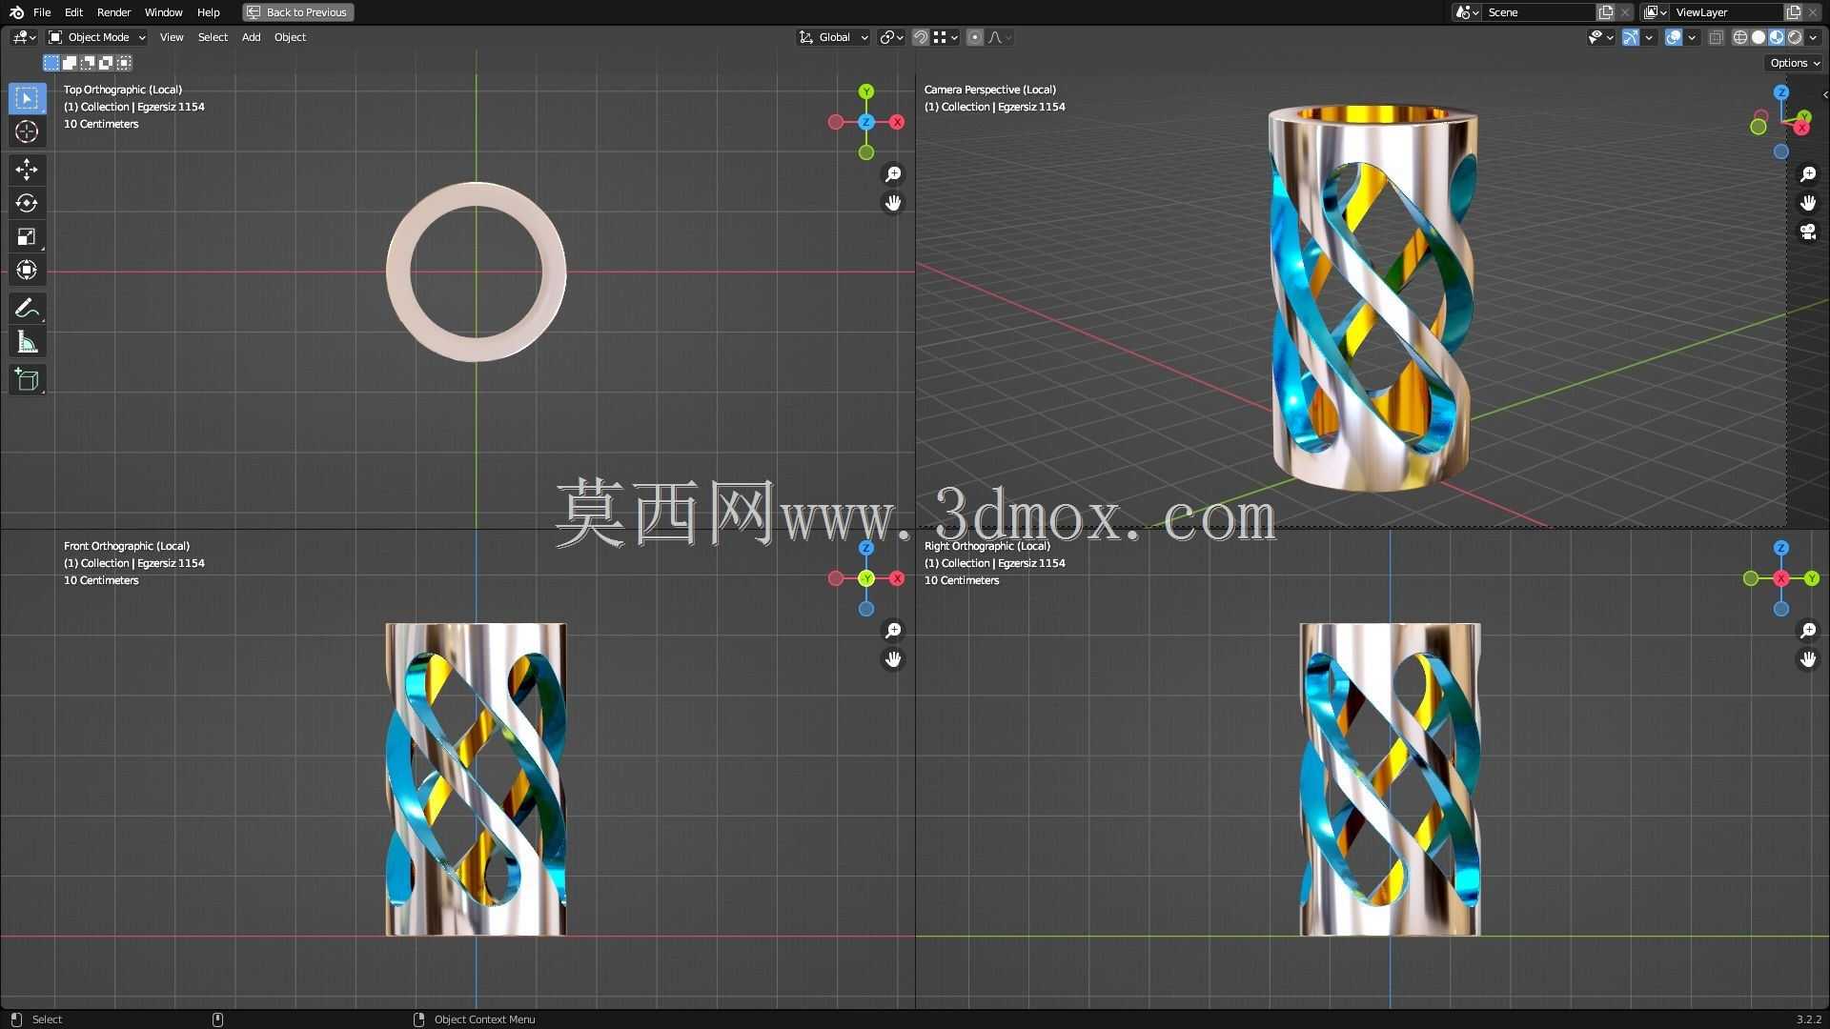1830x1029 pixels.
Task: Set selection mode to extend
Action: click(70, 63)
